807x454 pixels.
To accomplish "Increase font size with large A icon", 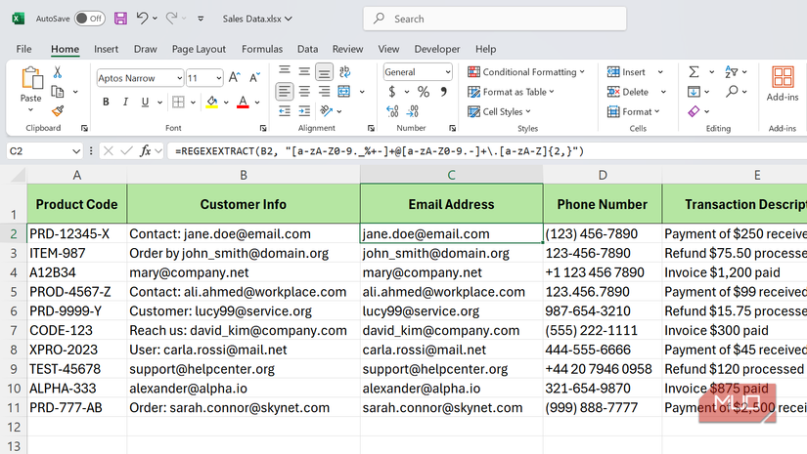I will click(x=234, y=77).
